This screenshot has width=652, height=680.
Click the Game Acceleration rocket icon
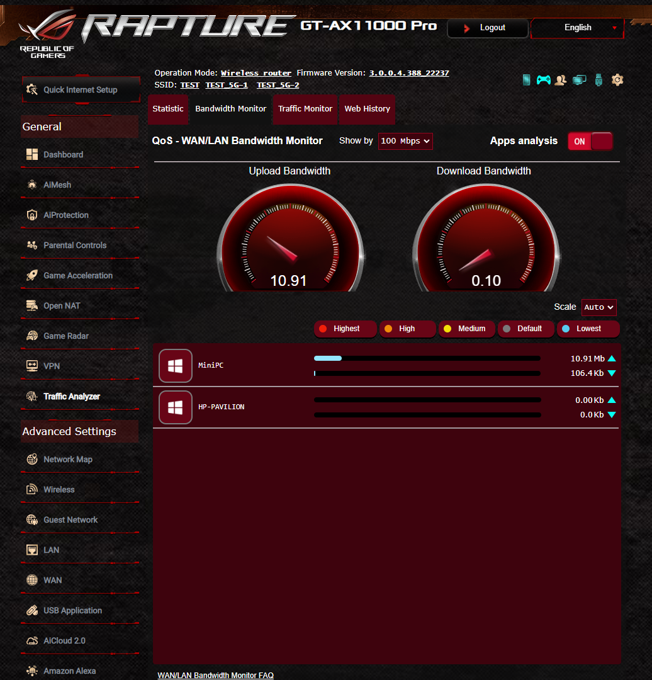pos(32,275)
